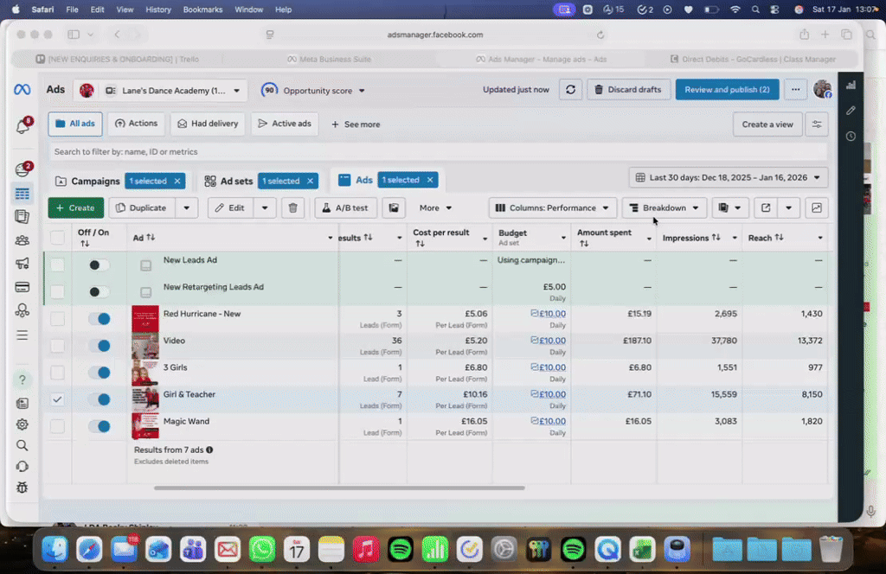This screenshot has width=886, height=574.
Task: Expand the Duplicate options arrow
Action: pyautogui.click(x=187, y=207)
